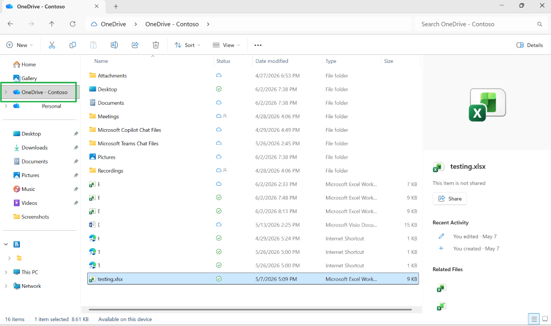The width and height of the screenshot is (551, 326).
Task: Click the second related Excel file icon
Action: [441, 306]
